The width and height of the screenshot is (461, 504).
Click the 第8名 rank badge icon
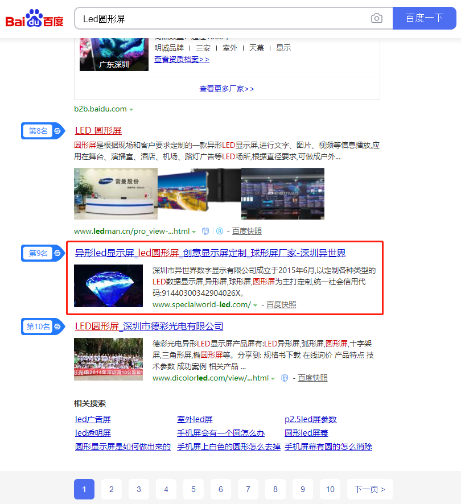click(x=43, y=131)
